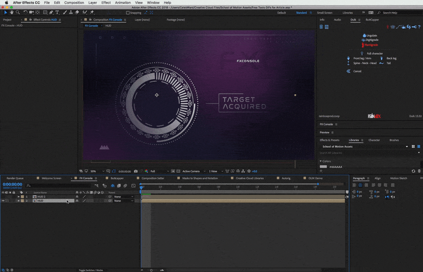The image size is (423, 272).
Task: Open show channel color management icon
Action: (x=146, y=171)
